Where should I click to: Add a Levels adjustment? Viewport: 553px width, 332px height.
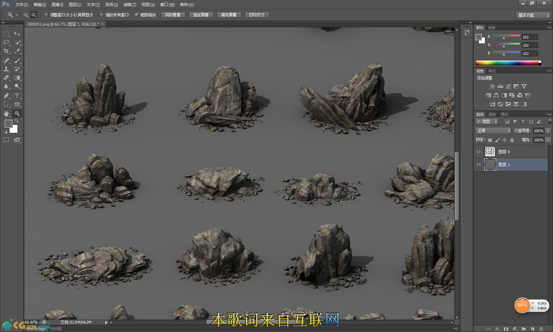click(500, 86)
